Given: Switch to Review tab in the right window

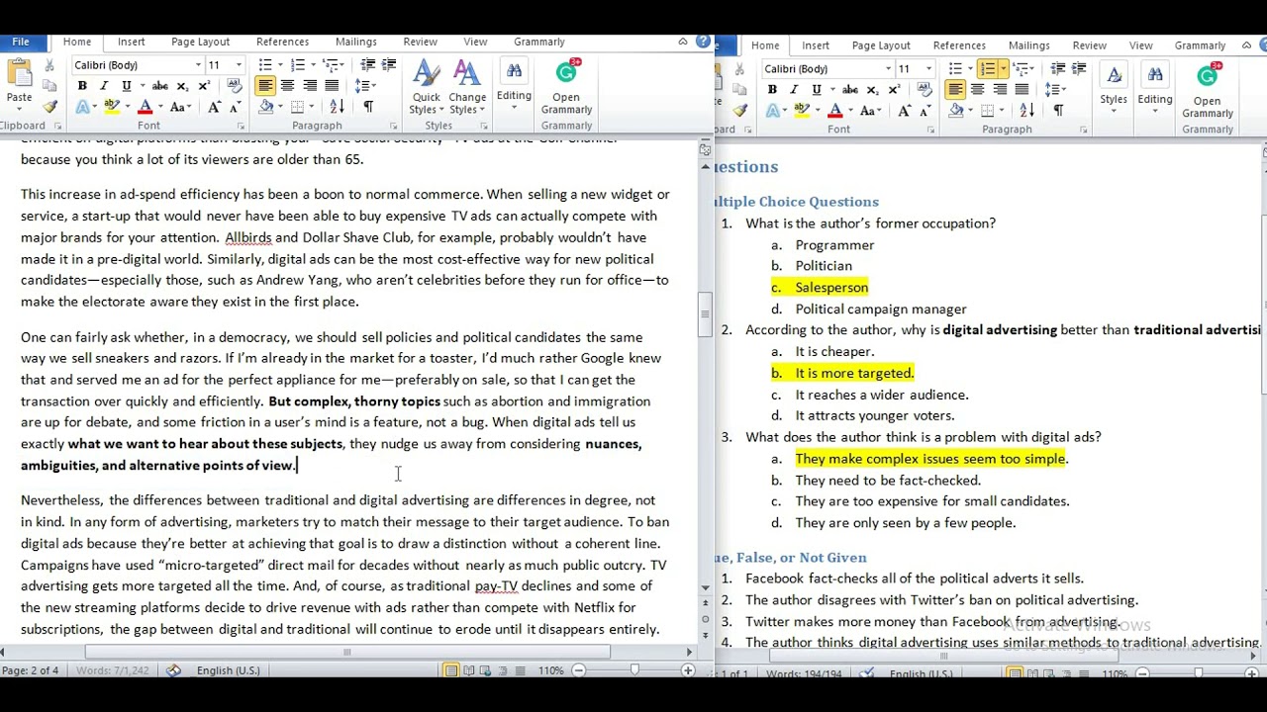Looking at the screenshot, I should (1090, 45).
